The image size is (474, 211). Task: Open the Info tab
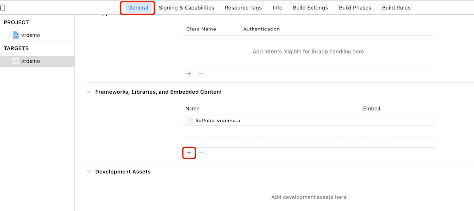click(x=278, y=8)
